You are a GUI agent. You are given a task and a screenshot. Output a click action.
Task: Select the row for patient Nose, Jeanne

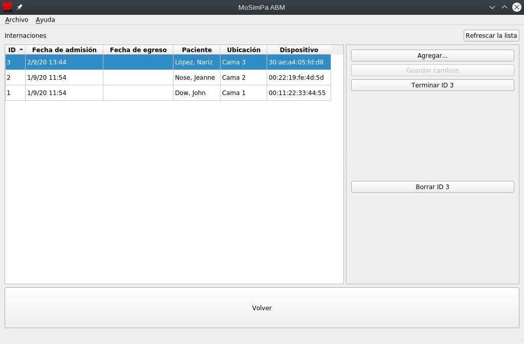[195, 78]
